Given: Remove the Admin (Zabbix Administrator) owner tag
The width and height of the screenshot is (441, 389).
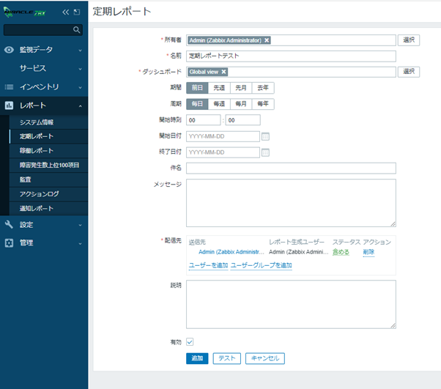Looking at the screenshot, I should 267,40.
